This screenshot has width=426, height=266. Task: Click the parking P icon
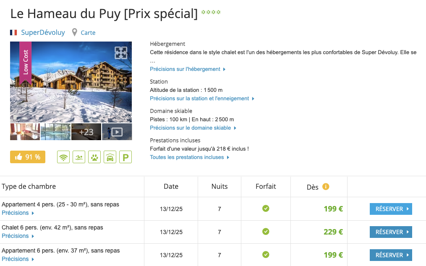click(x=125, y=157)
